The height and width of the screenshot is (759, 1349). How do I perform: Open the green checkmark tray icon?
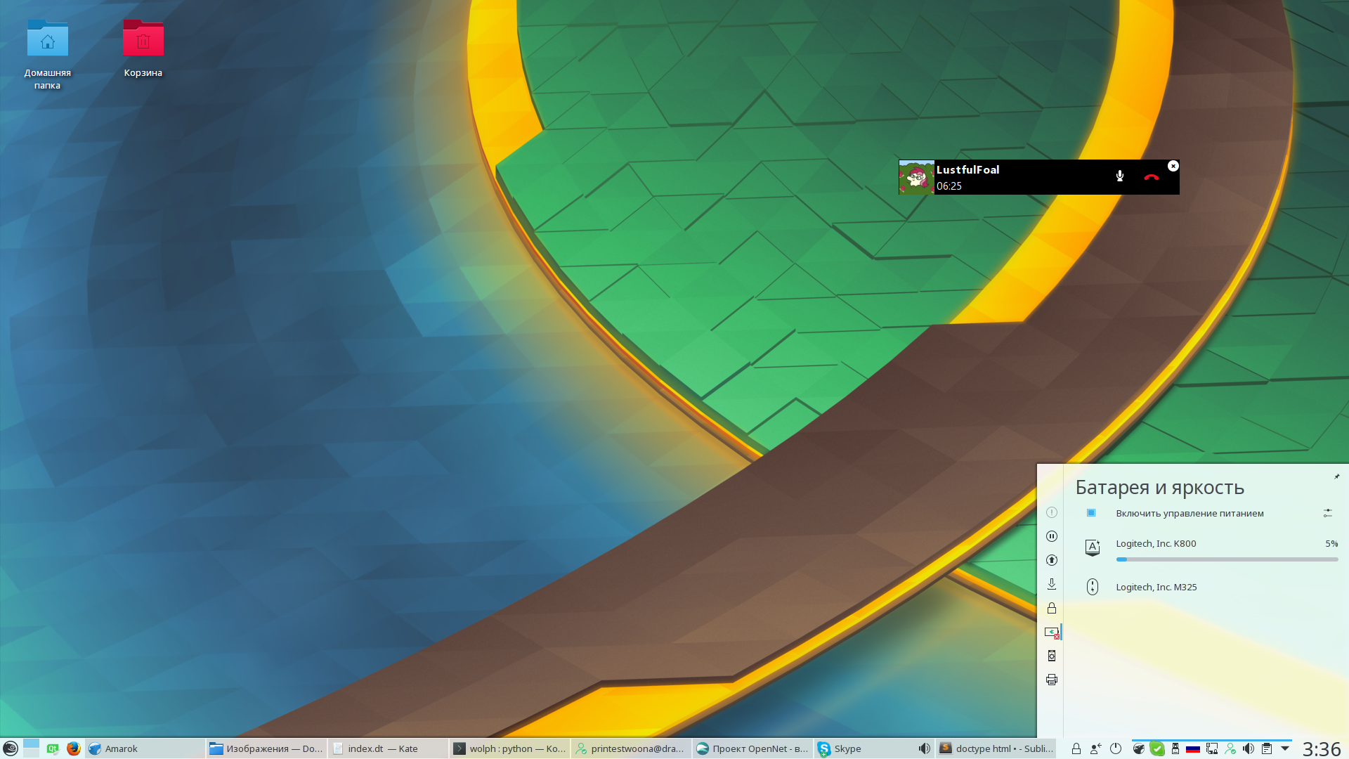point(1156,749)
